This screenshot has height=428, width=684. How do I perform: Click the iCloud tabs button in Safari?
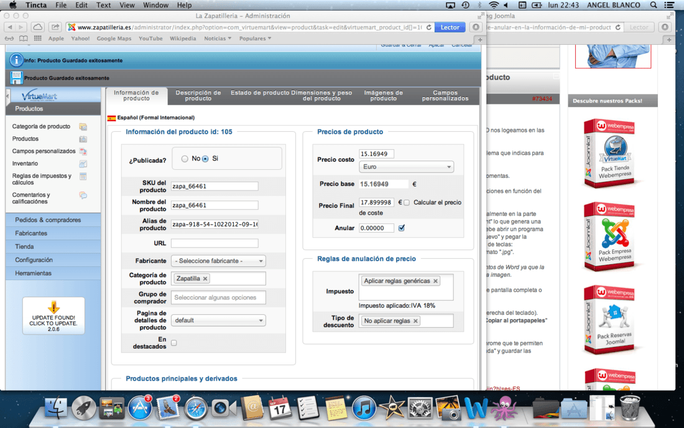(38, 27)
